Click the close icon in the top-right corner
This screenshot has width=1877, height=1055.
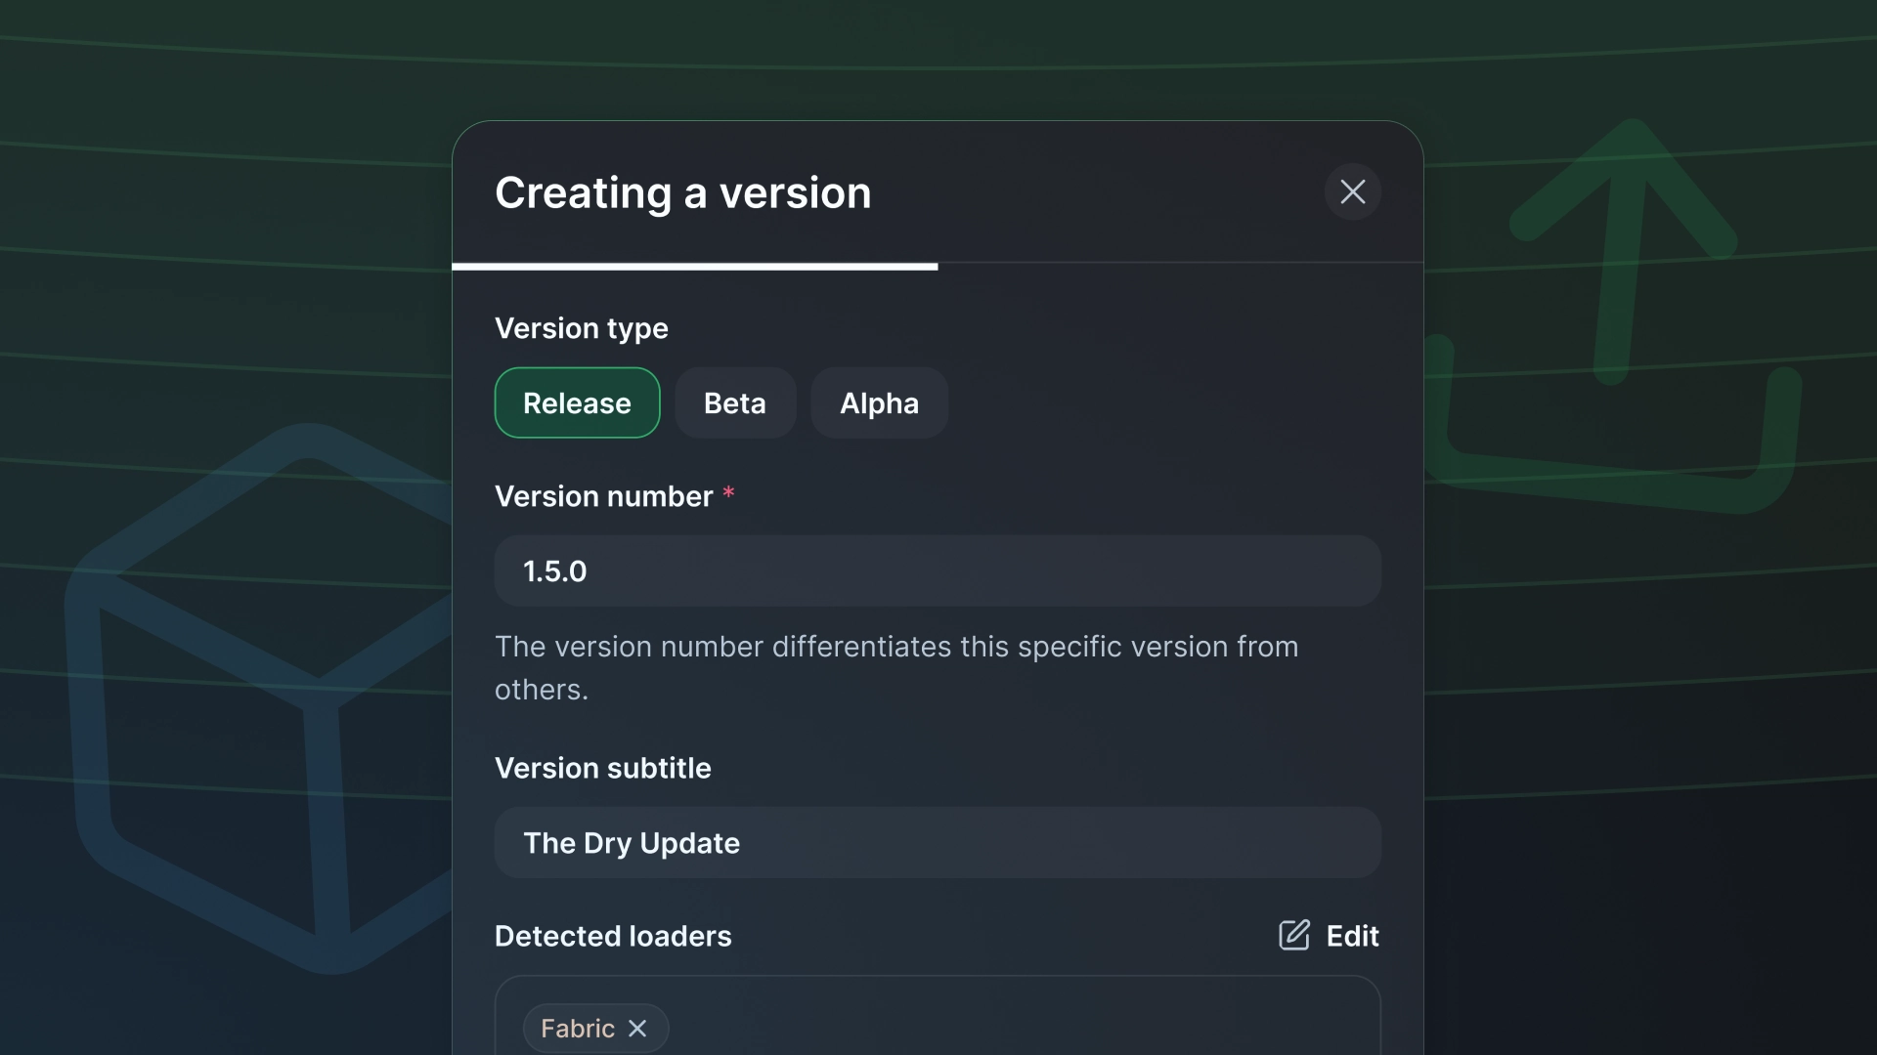(x=1352, y=191)
